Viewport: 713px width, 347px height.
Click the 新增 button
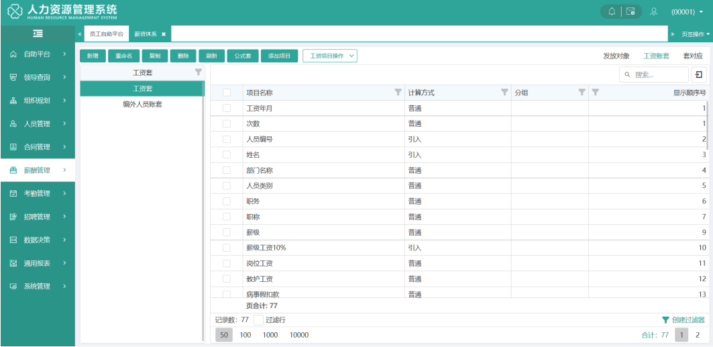tap(92, 56)
